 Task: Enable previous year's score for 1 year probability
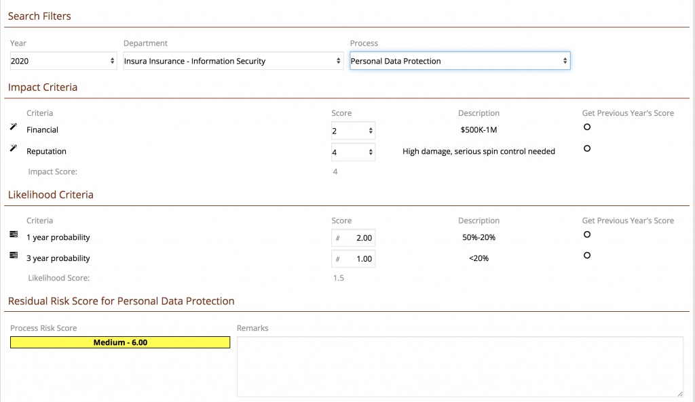[x=586, y=235]
